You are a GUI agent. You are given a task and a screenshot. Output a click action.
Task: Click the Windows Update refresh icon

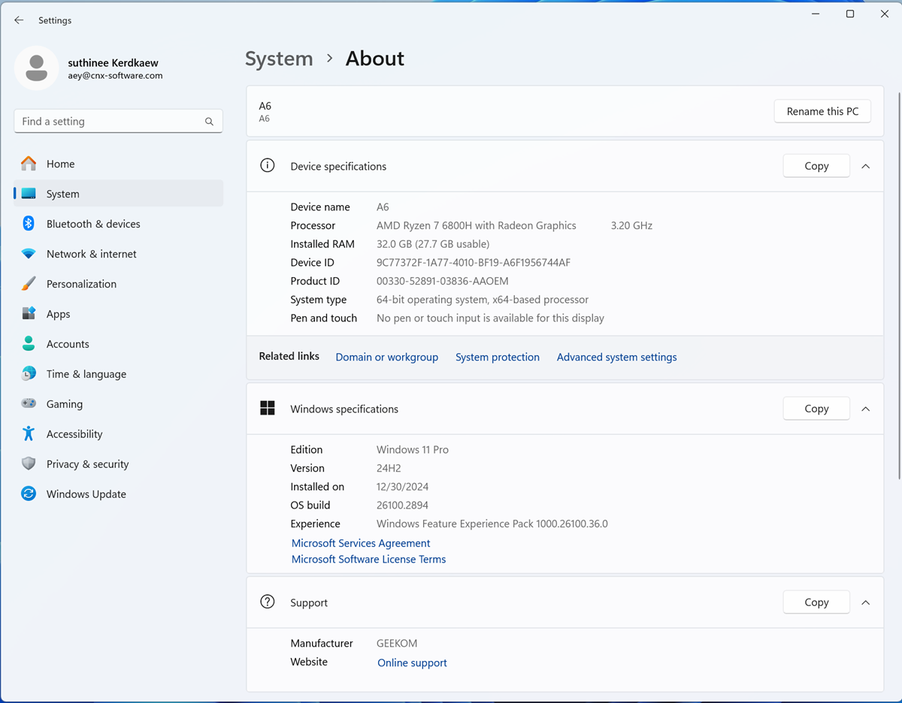(29, 494)
